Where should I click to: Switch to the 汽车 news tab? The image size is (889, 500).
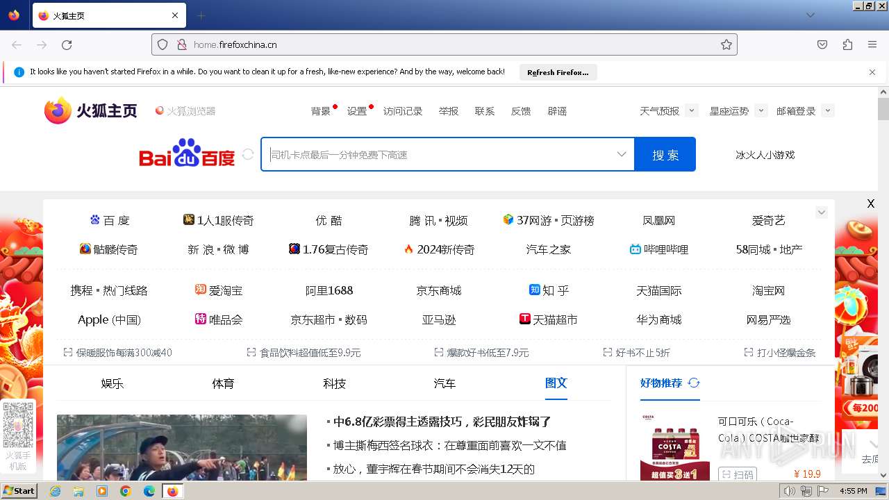click(x=444, y=383)
